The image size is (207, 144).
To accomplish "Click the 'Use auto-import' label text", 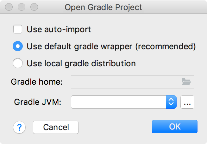I will pyautogui.click(x=59, y=29).
